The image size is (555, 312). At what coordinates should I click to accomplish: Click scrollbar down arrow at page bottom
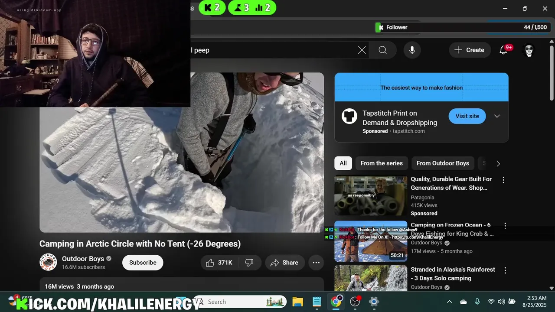[x=552, y=288]
